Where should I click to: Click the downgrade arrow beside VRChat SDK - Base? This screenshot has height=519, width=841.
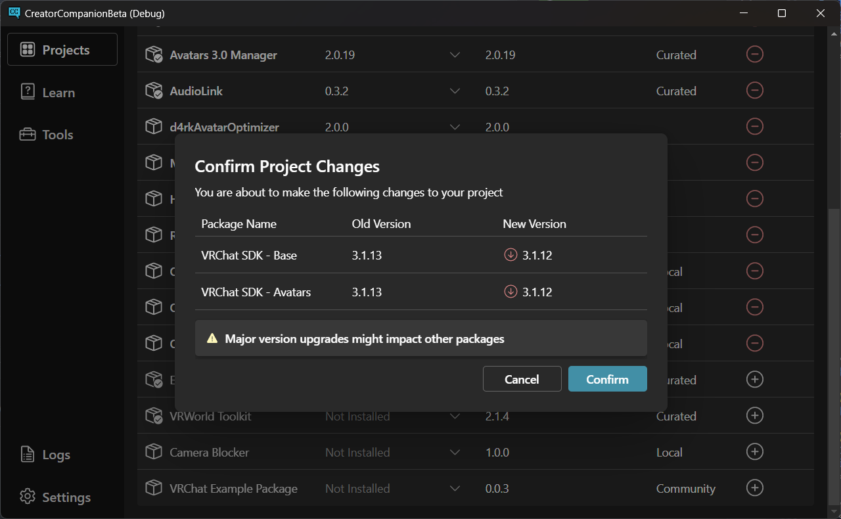pos(511,255)
